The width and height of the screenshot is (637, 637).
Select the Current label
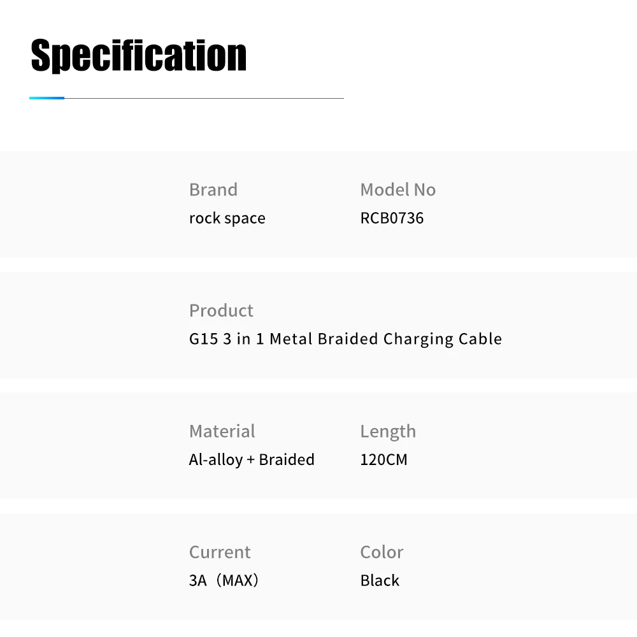pyautogui.click(x=220, y=552)
